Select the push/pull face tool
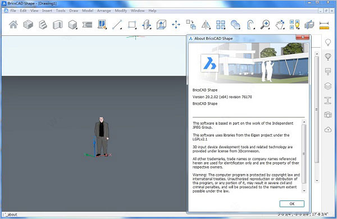This screenshot has height=219, width=337. [x=147, y=25]
